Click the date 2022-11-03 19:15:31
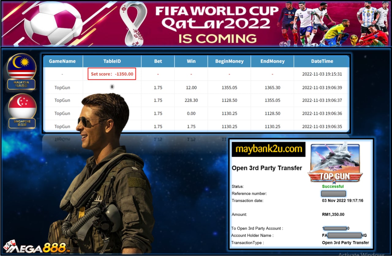 click(x=322, y=74)
